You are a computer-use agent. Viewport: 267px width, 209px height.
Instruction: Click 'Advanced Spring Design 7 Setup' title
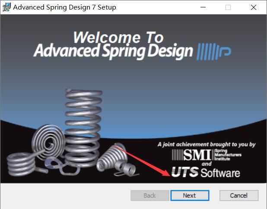click(64, 7)
